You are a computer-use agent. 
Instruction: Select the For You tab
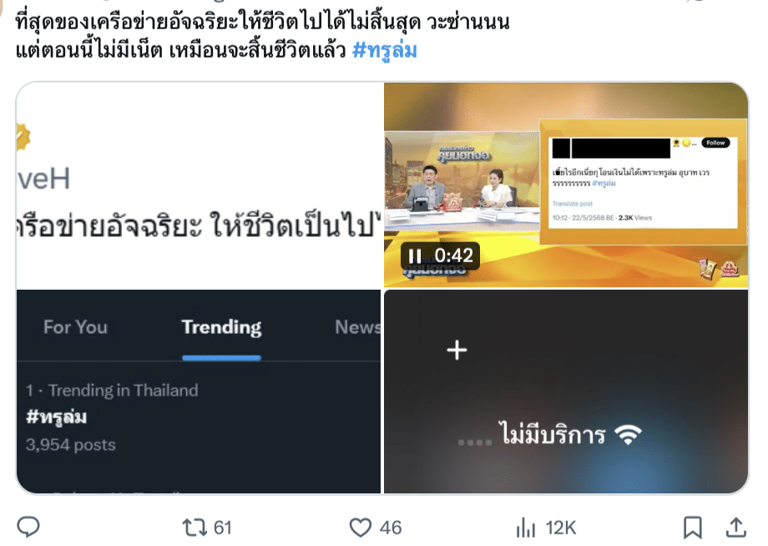(75, 327)
